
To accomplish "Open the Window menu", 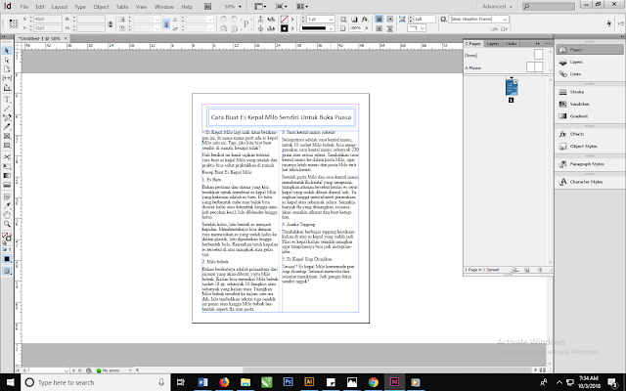I will pyautogui.click(x=163, y=7).
